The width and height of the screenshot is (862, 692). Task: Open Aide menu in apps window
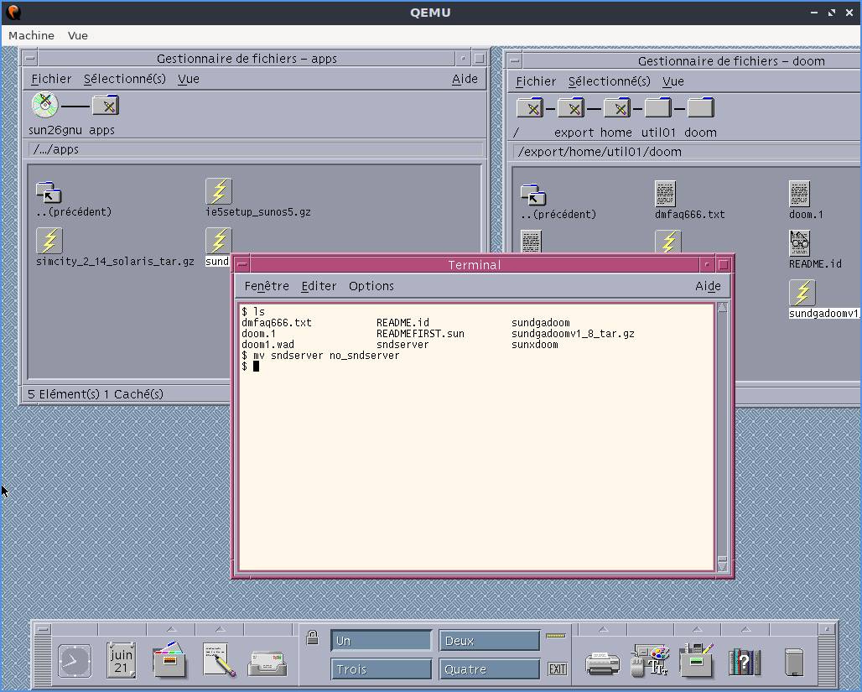coord(465,79)
